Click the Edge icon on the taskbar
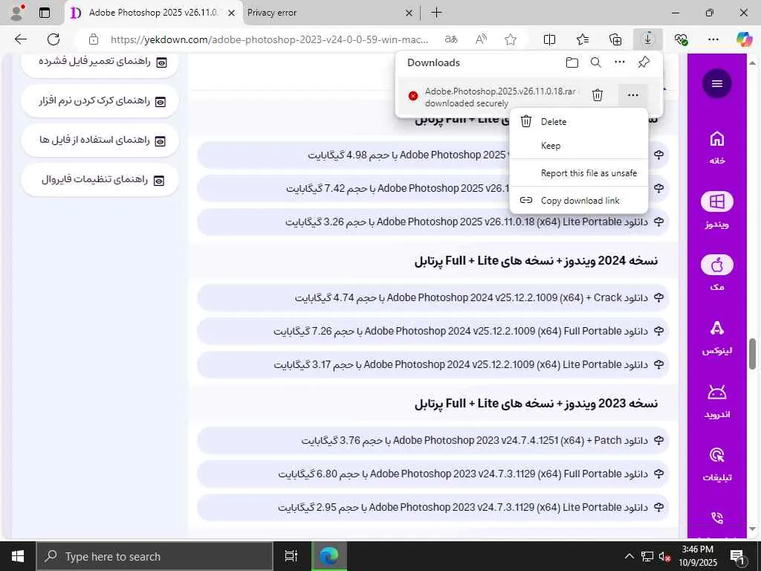Image resolution: width=761 pixels, height=571 pixels. (x=329, y=556)
